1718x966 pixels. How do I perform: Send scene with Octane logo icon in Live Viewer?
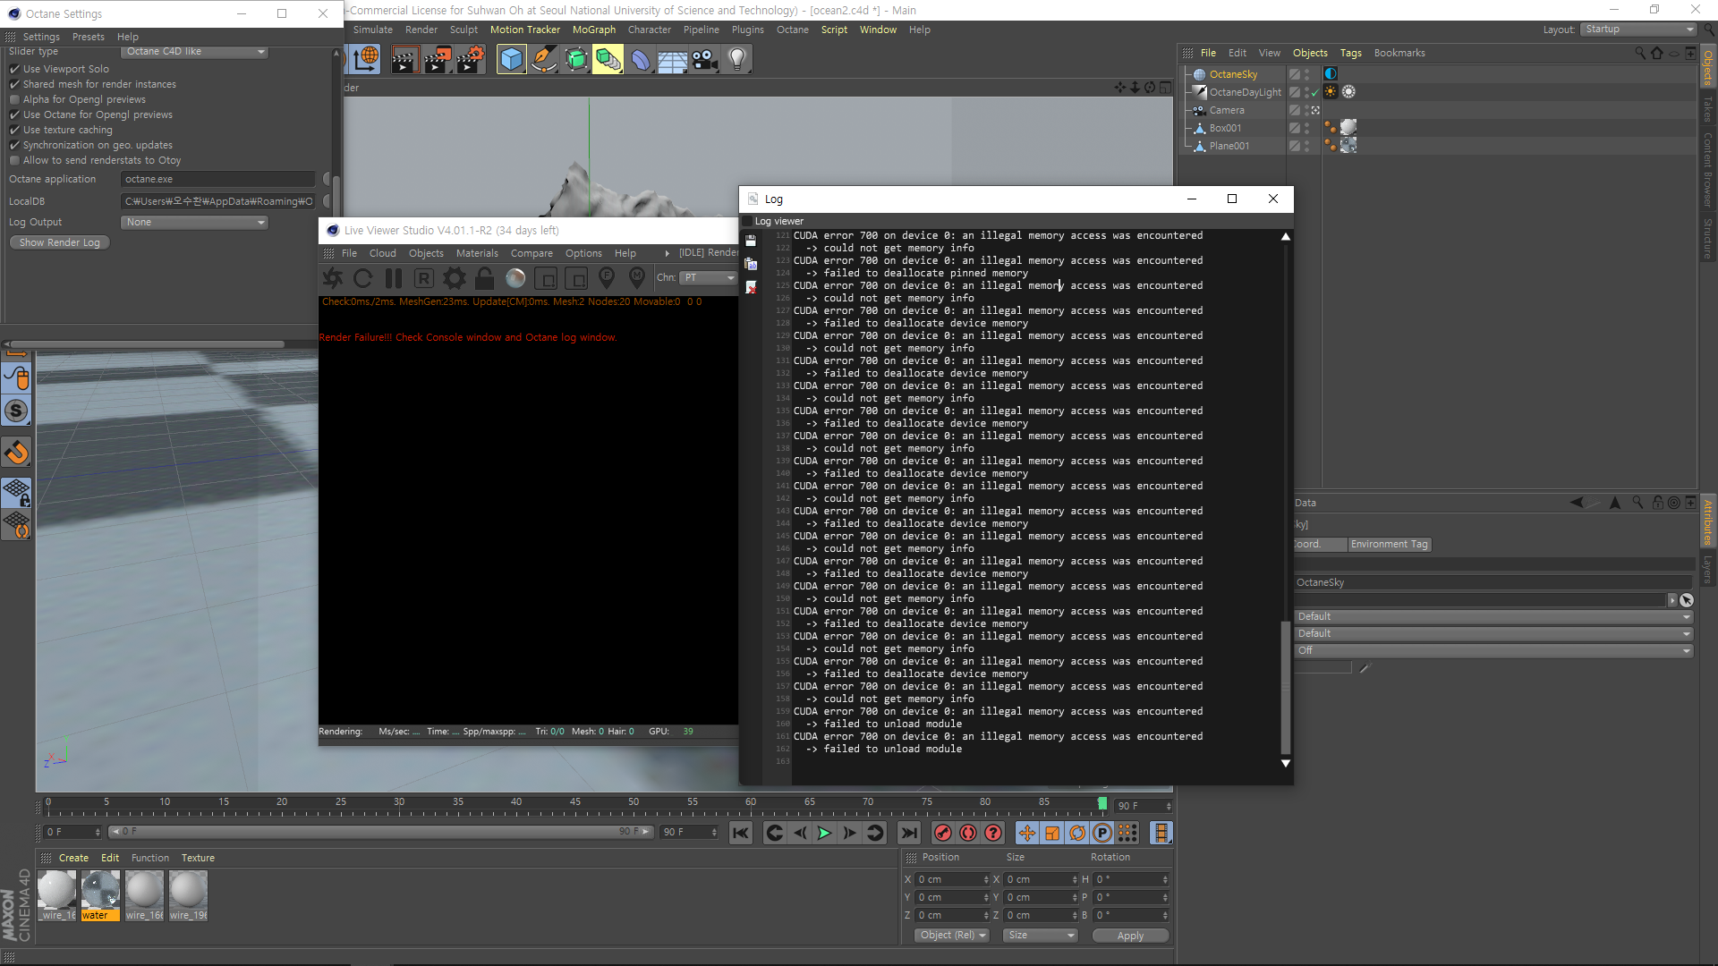(333, 278)
